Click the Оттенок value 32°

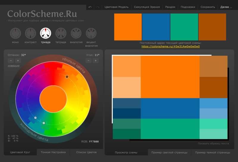[x=24, y=55]
